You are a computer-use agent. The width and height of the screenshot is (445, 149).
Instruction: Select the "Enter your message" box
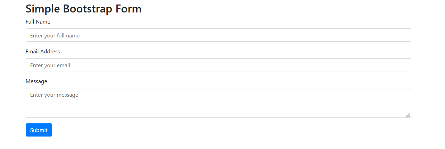coord(218,103)
